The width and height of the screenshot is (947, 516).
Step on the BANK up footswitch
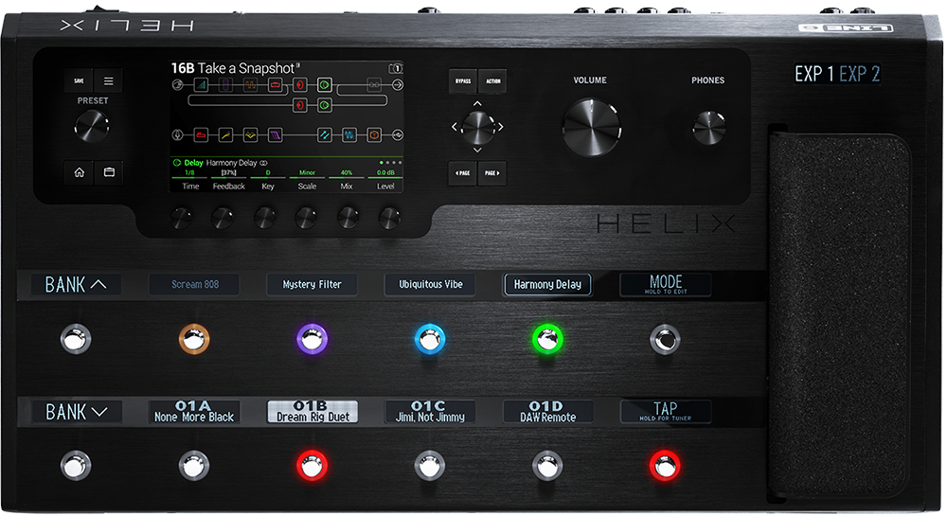pos(76,339)
